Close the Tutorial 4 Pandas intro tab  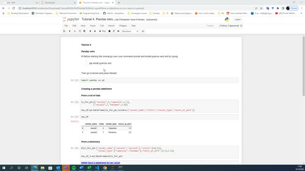tap(113, 3)
